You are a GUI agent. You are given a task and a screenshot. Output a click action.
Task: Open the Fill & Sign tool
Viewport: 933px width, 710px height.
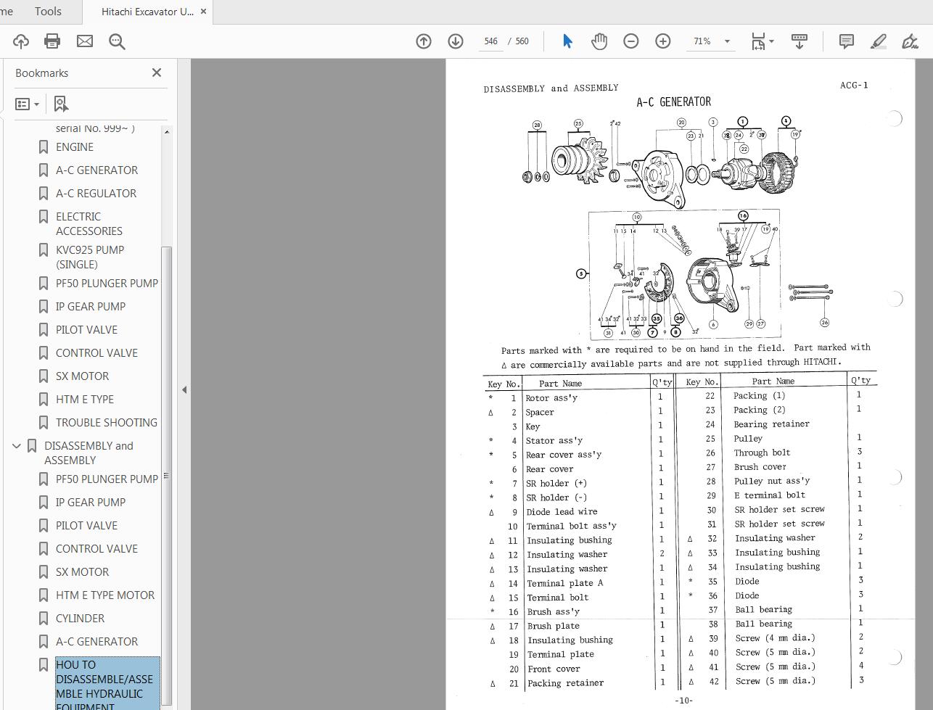pos(909,41)
